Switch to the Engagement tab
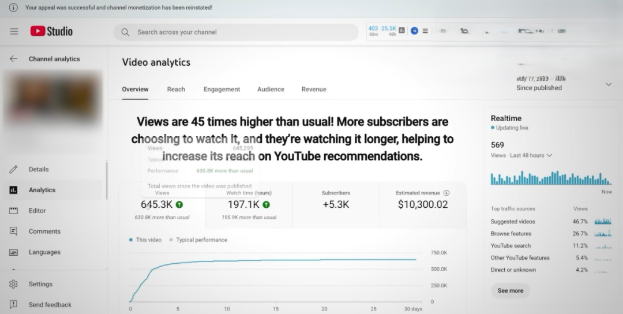 pyautogui.click(x=222, y=89)
